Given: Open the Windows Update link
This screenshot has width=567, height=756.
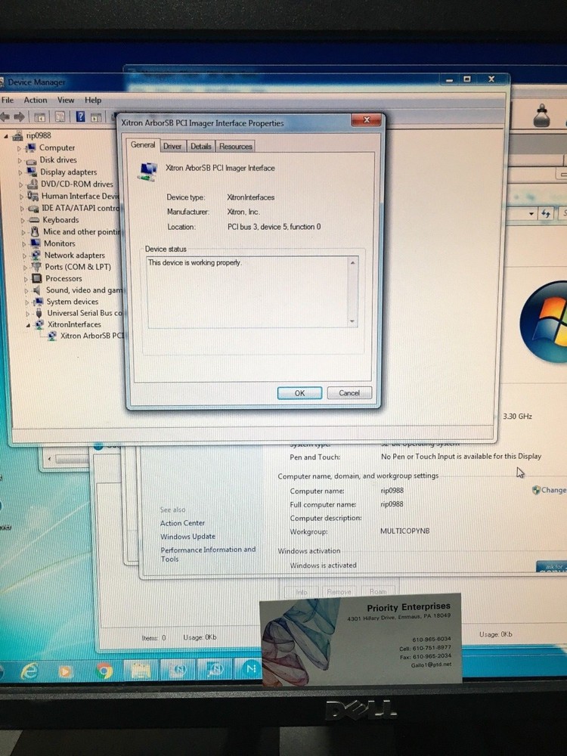Looking at the screenshot, I should click(x=187, y=537).
